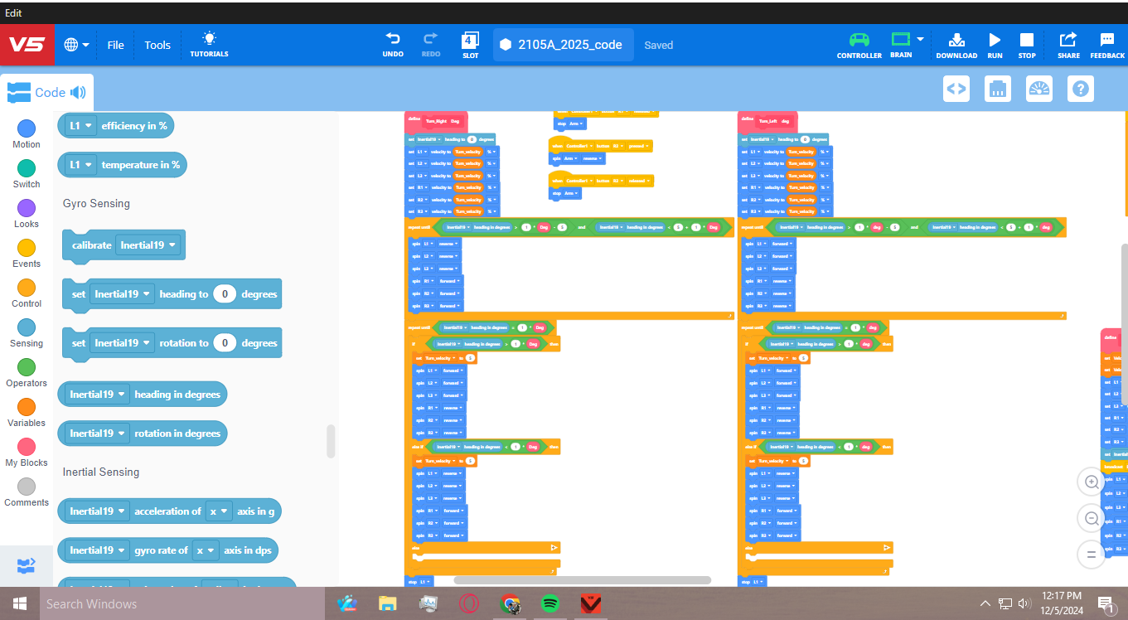Open the Events blocks category
The image size is (1128, 620).
pyautogui.click(x=26, y=252)
